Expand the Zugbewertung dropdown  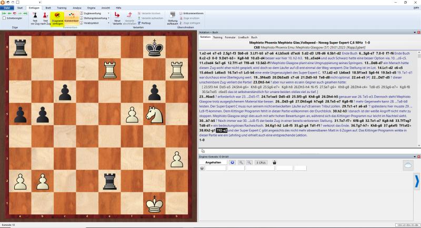95,12
